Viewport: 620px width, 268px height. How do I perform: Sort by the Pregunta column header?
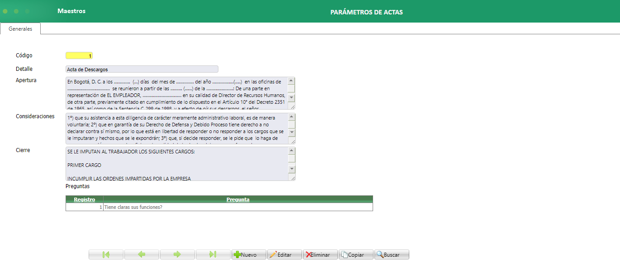click(237, 199)
